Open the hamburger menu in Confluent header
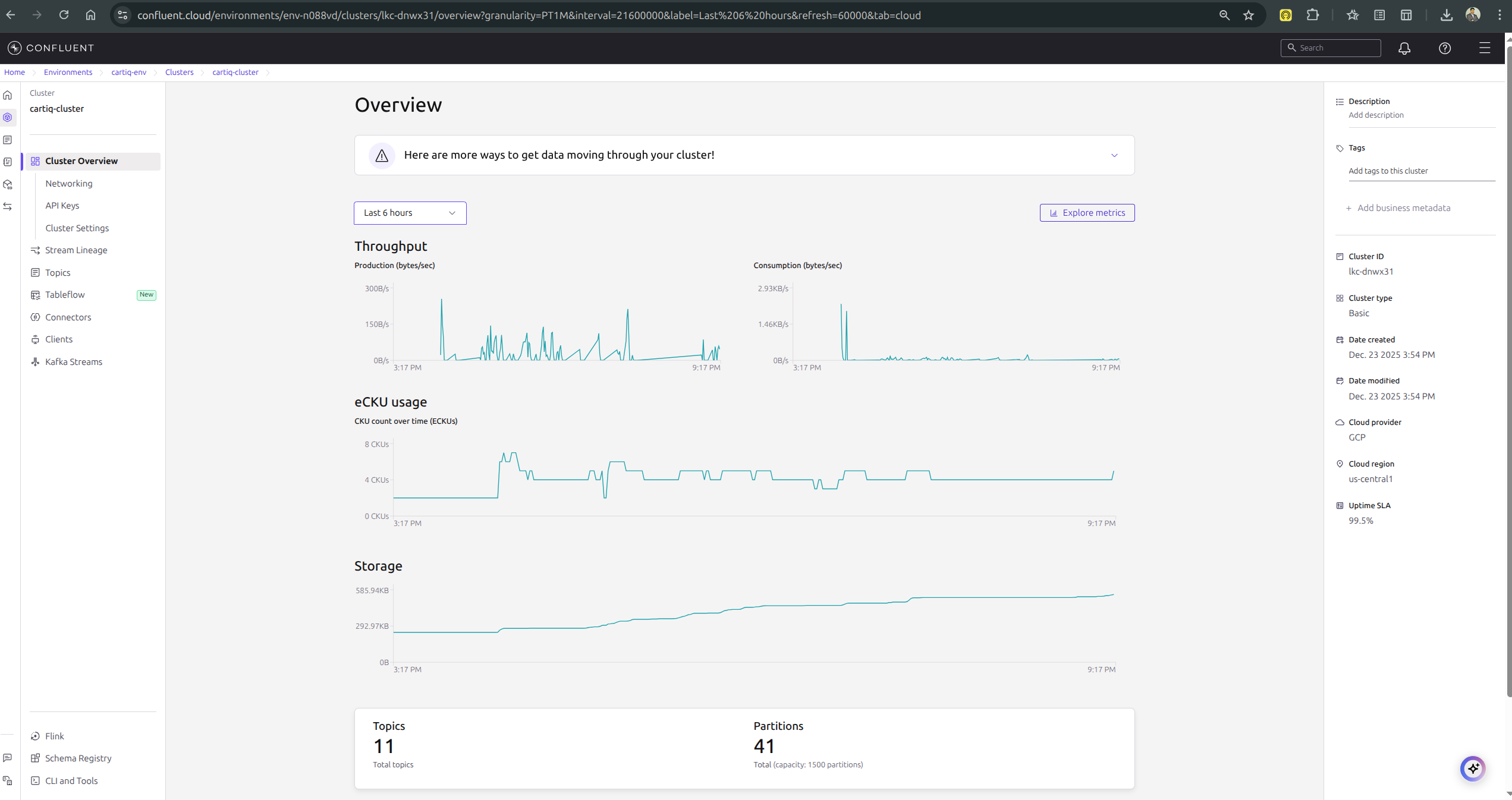Image resolution: width=1512 pixels, height=800 pixels. pyautogui.click(x=1484, y=48)
